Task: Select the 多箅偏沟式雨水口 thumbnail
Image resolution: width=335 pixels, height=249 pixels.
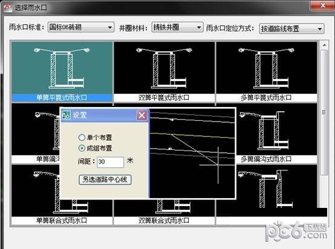Action: [x=277, y=134]
